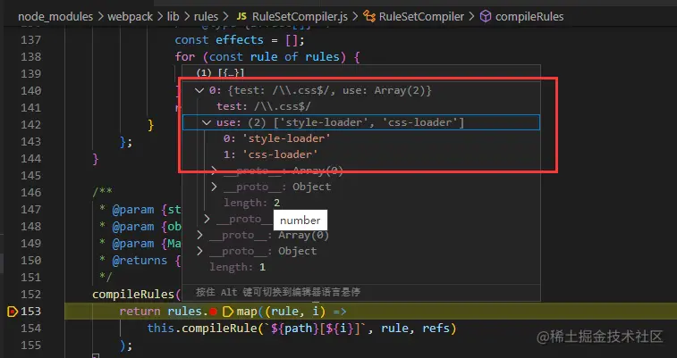This screenshot has width=677, height=358.
Task: Click the class symbol icon before RuleSetCompiler
Action: (x=369, y=16)
